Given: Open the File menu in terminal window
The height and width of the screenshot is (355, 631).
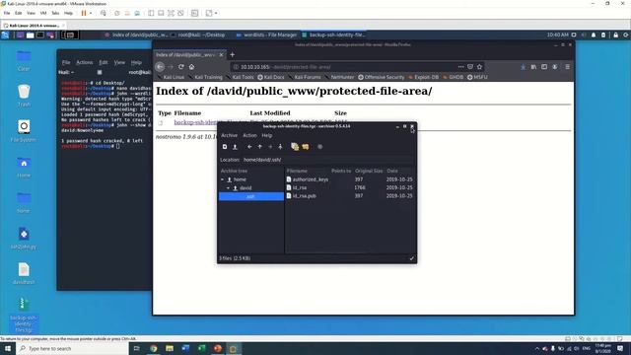Looking at the screenshot, I should pyautogui.click(x=66, y=62).
